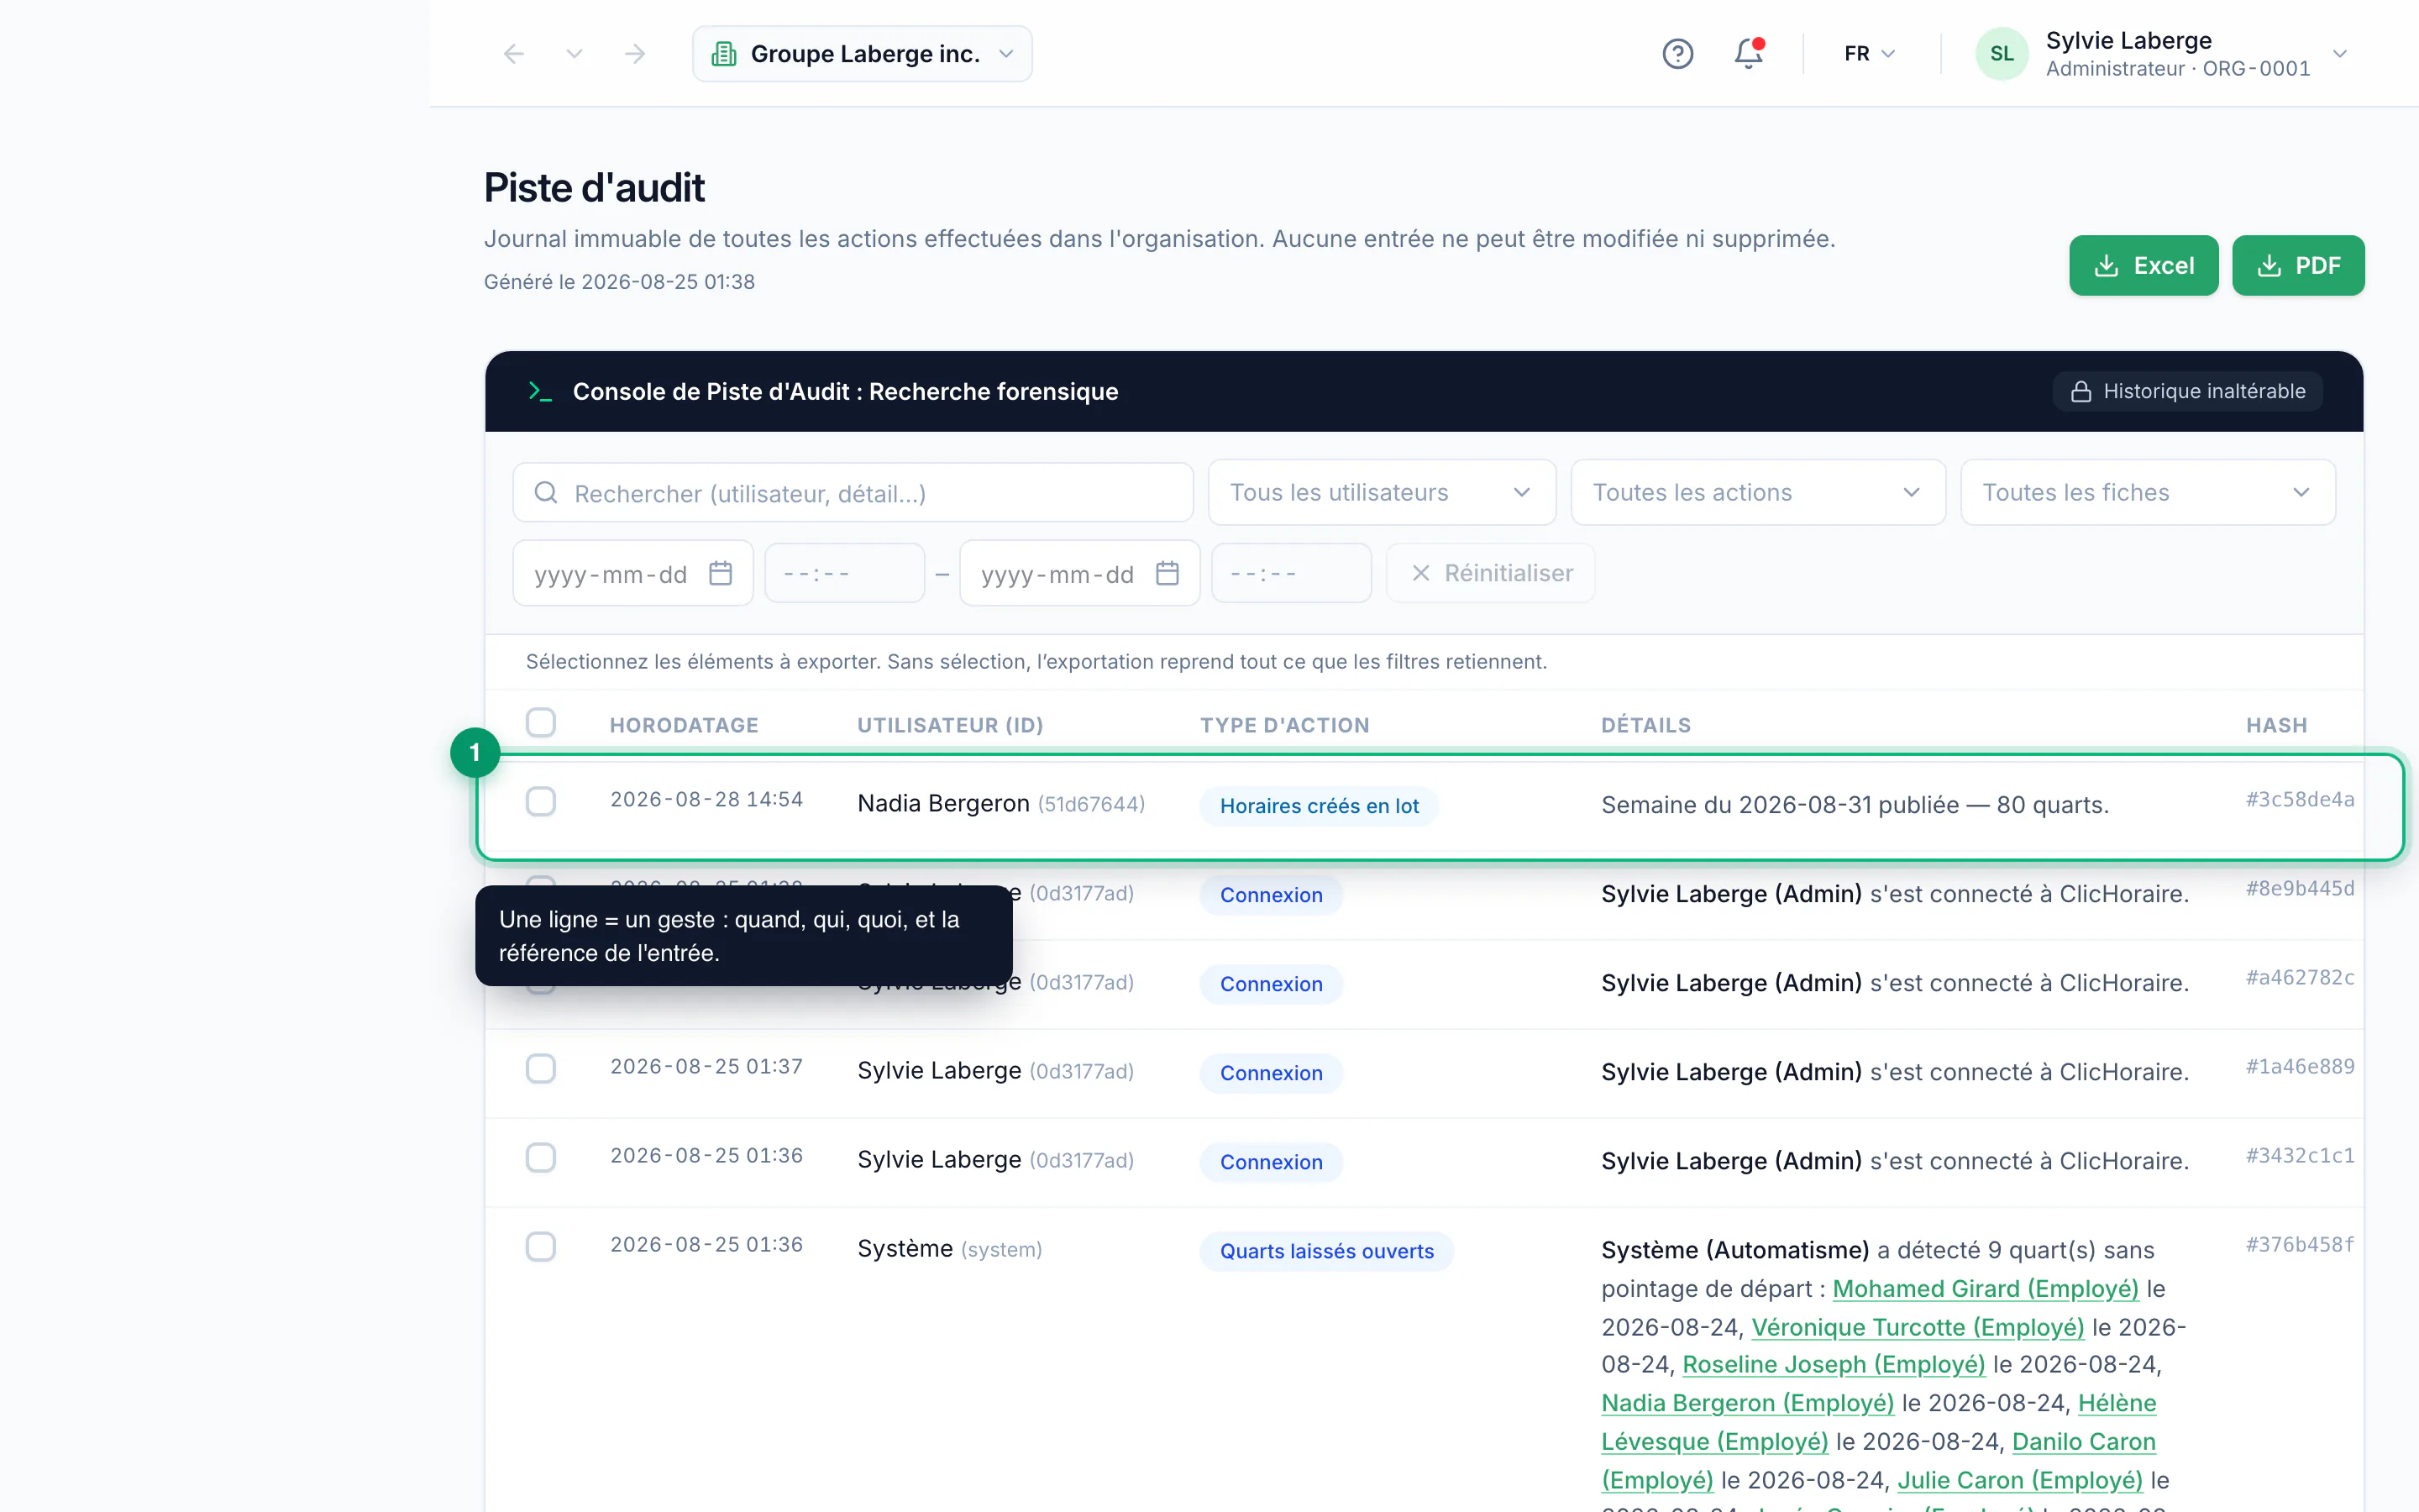Open Nadia Bergeron (Employé) link in details
2419x1512 pixels.
(x=1747, y=1404)
